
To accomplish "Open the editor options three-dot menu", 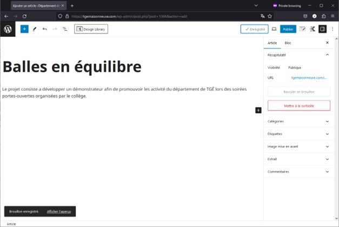I will coord(333,29).
